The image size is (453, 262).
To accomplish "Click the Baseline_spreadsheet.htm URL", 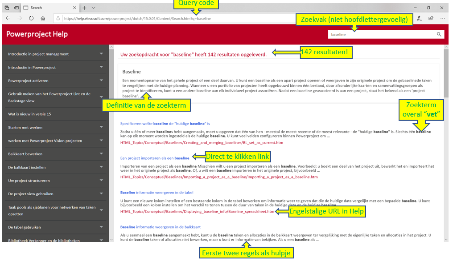I will (198, 212).
